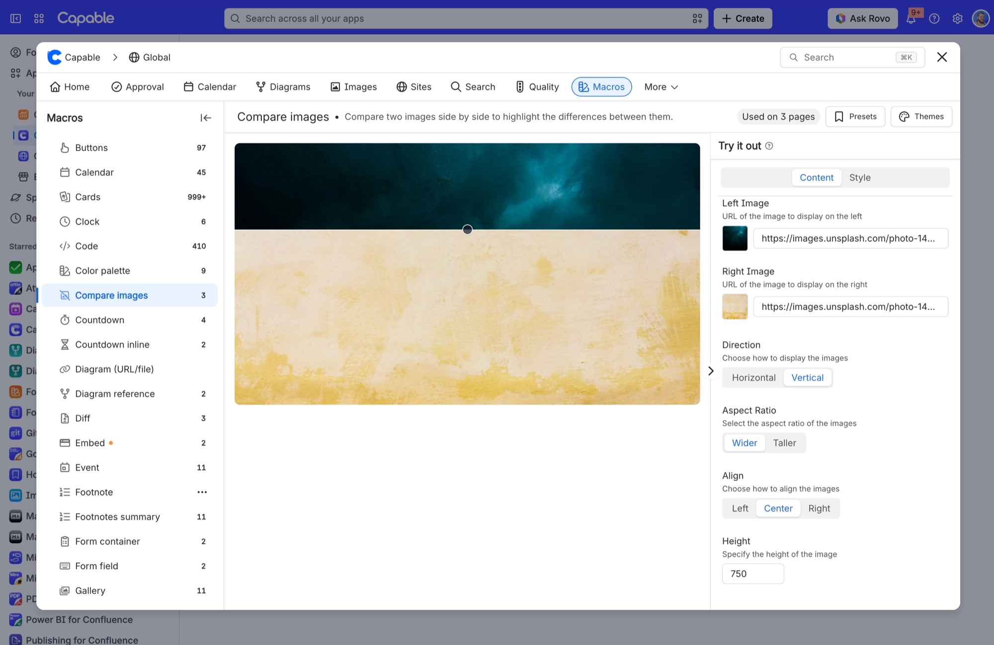994x645 pixels.
Task: Open the Quality tab
Action: pyautogui.click(x=537, y=87)
